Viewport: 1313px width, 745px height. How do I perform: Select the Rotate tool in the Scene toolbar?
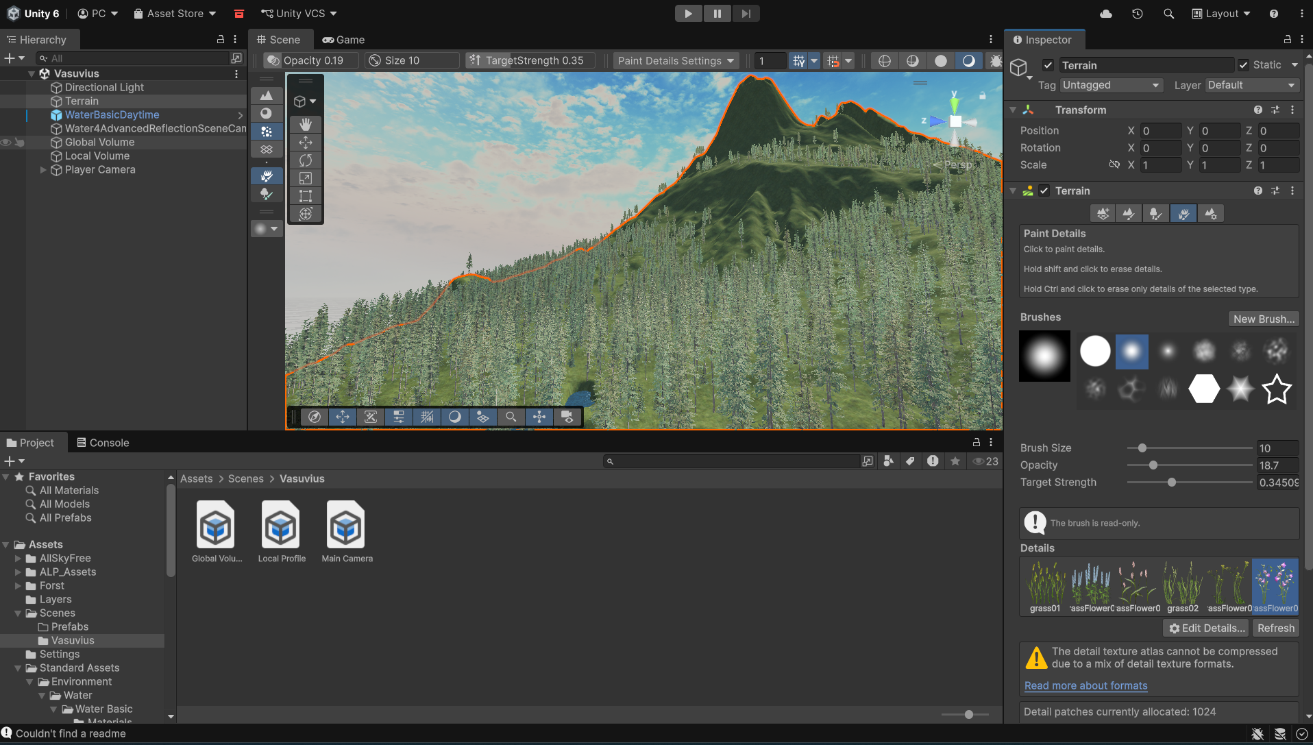[306, 160]
